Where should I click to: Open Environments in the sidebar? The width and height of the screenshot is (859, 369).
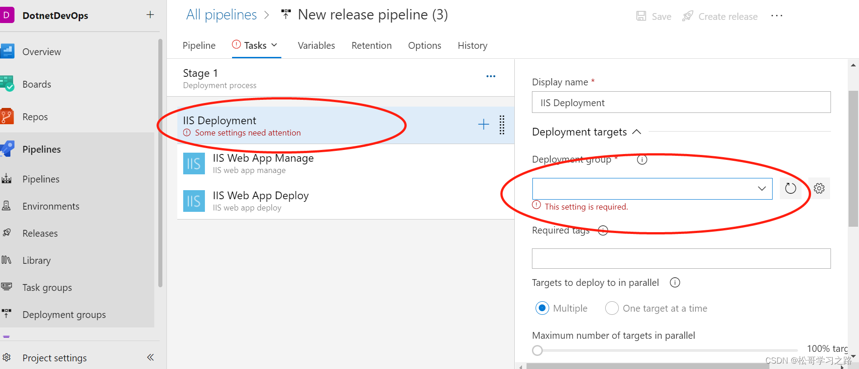pyautogui.click(x=51, y=206)
